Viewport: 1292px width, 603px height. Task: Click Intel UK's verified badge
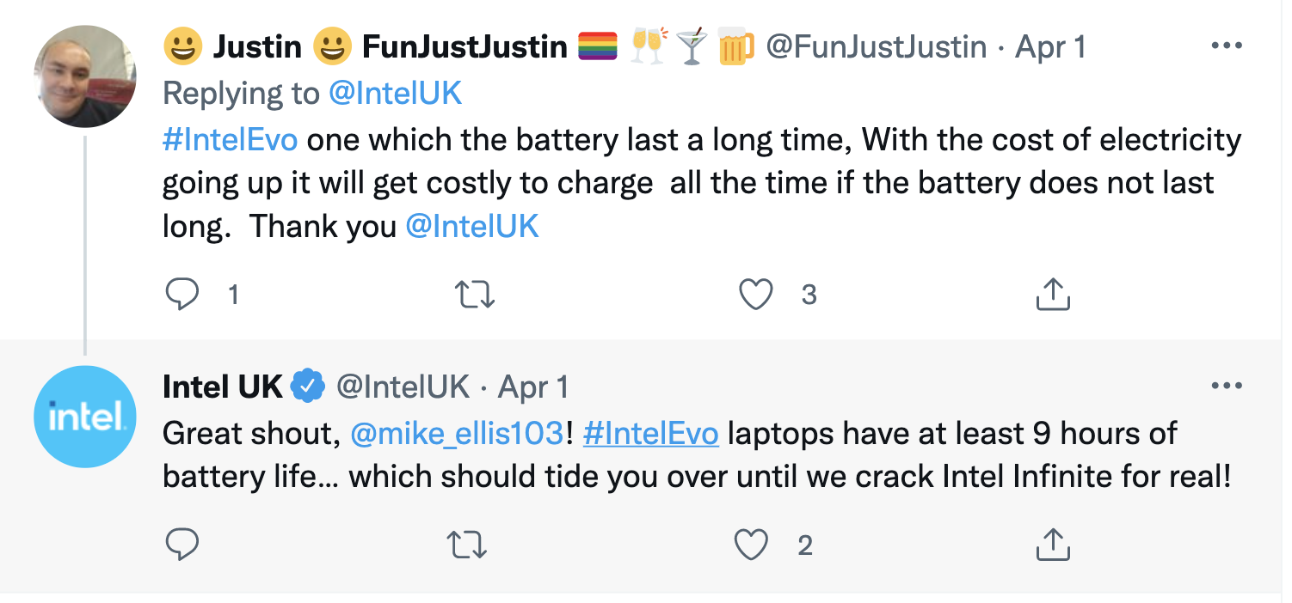pos(308,387)
